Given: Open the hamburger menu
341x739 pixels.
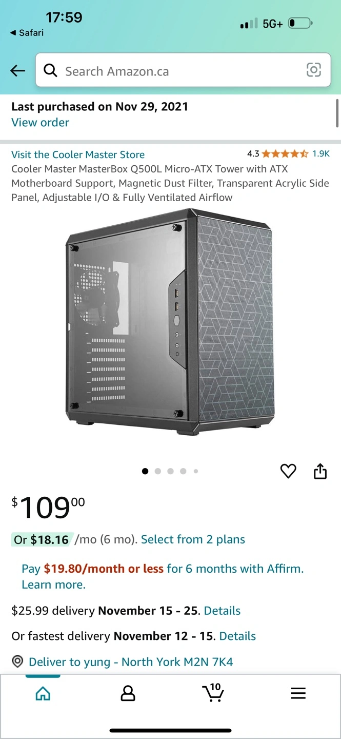Looking at the screenshot, I should [x=298, y=693].
